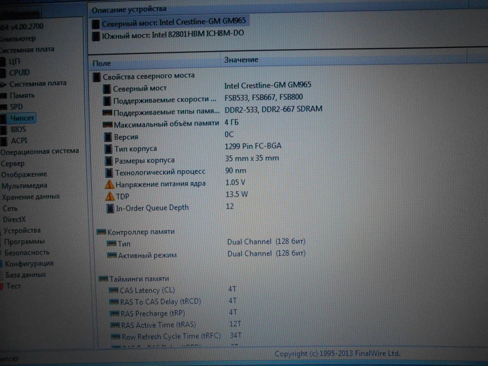Open the База данных category
488x366 pixels.
point(26,275)
